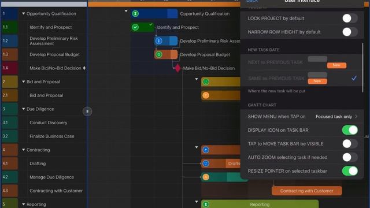The height and width of the screenshot is (208, 370).
Task: Select row 2 yellow color cell
Action: tap(10, 82)
